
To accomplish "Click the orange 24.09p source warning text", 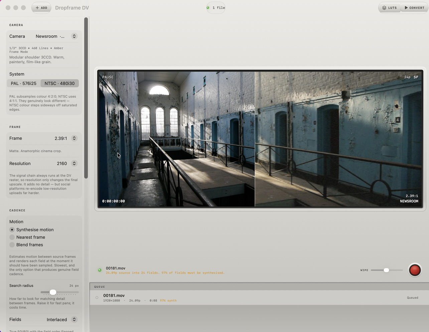I will 165,273.
